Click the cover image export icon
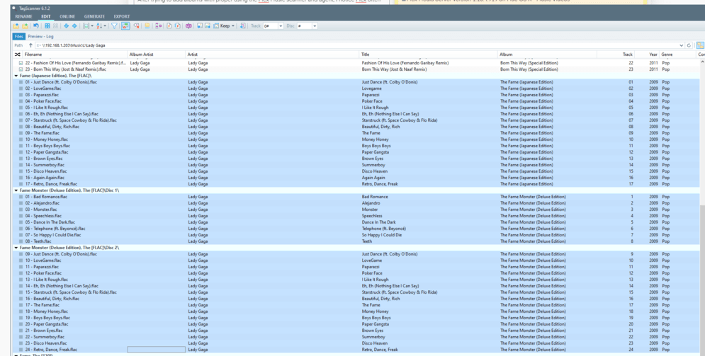This screenshot has height=356, width=705. pos(208,26)
